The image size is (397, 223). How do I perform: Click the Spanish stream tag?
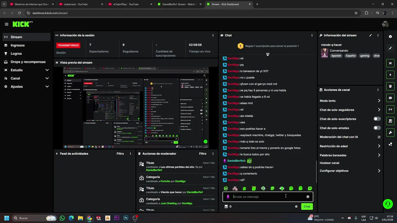point(336,56)
